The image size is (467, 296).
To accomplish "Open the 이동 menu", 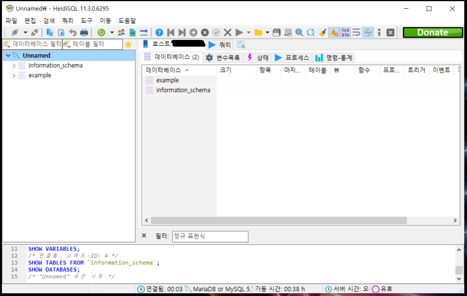I will [105, 21].
